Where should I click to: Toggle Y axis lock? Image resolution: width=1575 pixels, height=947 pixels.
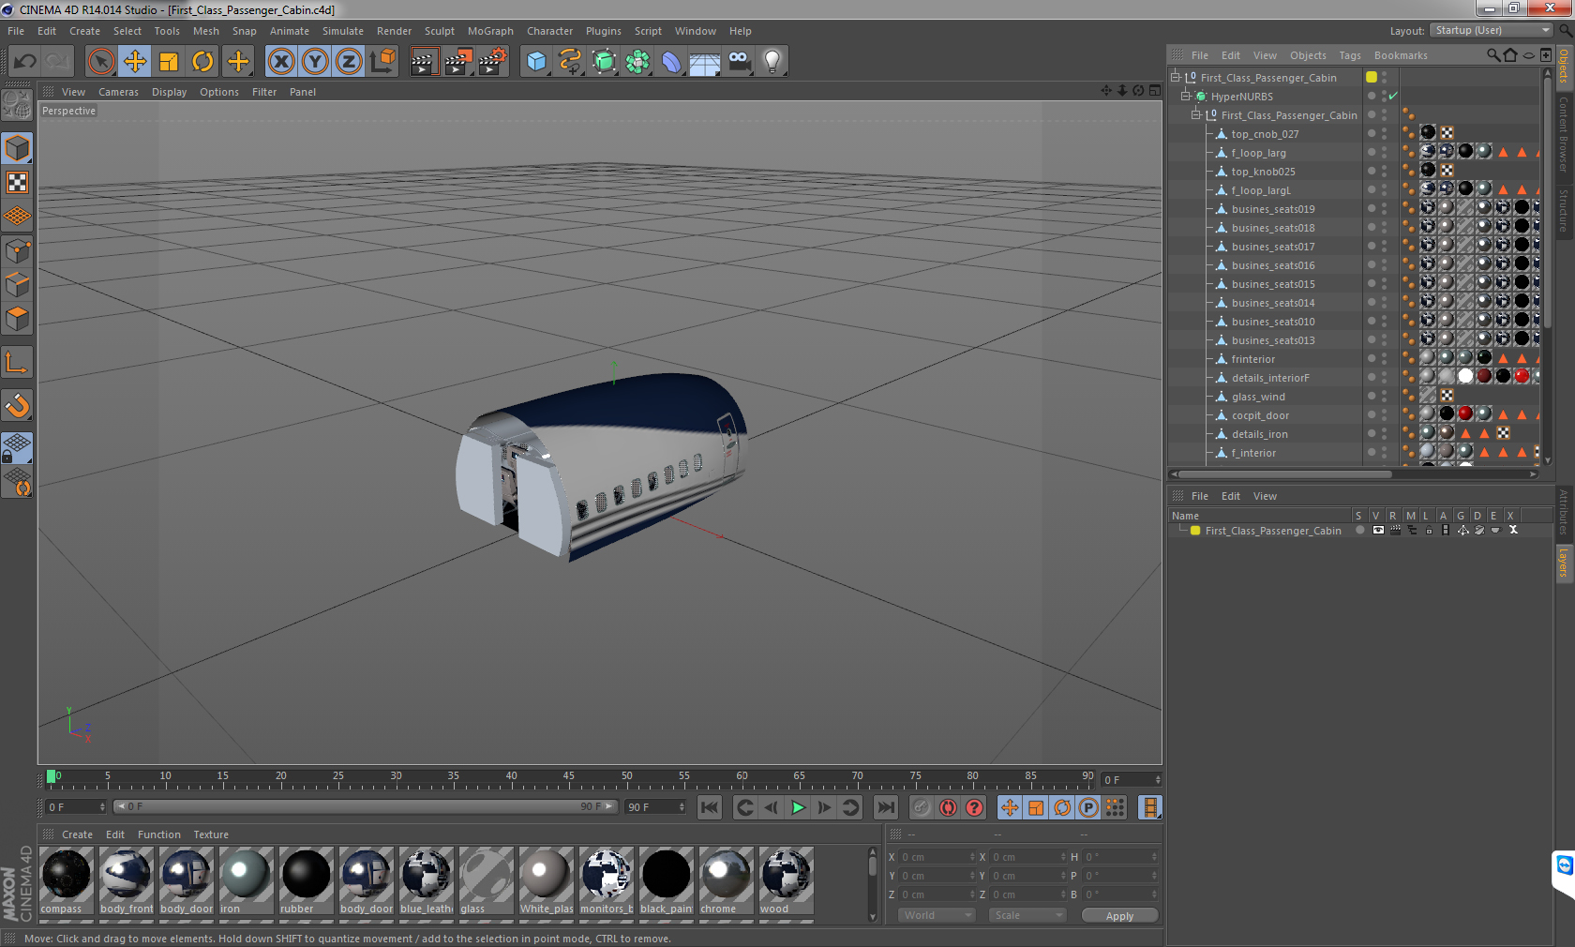point(315,62)
